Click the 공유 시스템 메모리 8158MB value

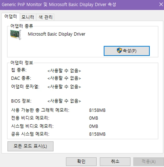(97, 134)
